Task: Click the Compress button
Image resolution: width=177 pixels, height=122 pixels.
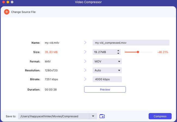Action: click(x=160, y=116)
